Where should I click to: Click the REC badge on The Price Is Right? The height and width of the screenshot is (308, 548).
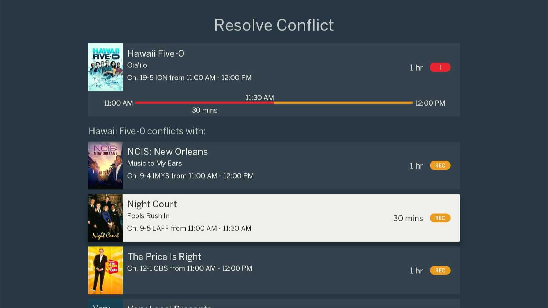tap(440, 270)
